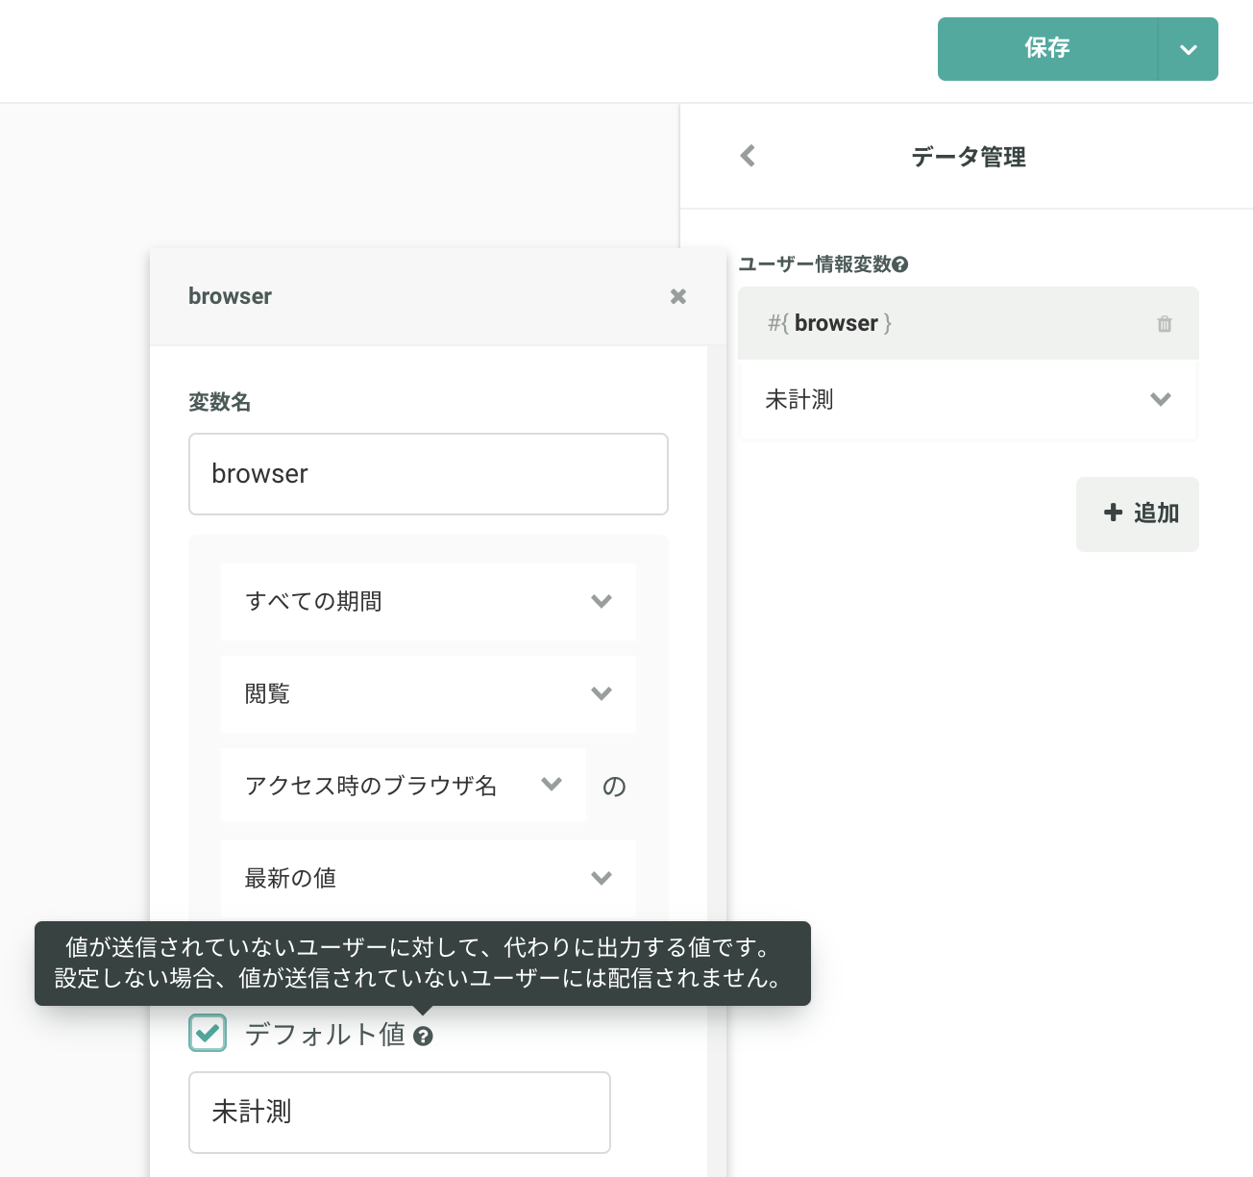1253x1177 pixels.
Task: Open the 閲覧 event dropdown
Action: point(429,694)
